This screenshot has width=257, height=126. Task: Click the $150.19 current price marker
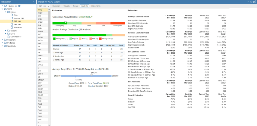tap(76, 77)
